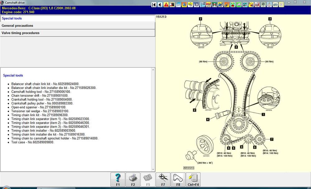Click the green icon with red car
311x189 pixels.
coord(233,5)
